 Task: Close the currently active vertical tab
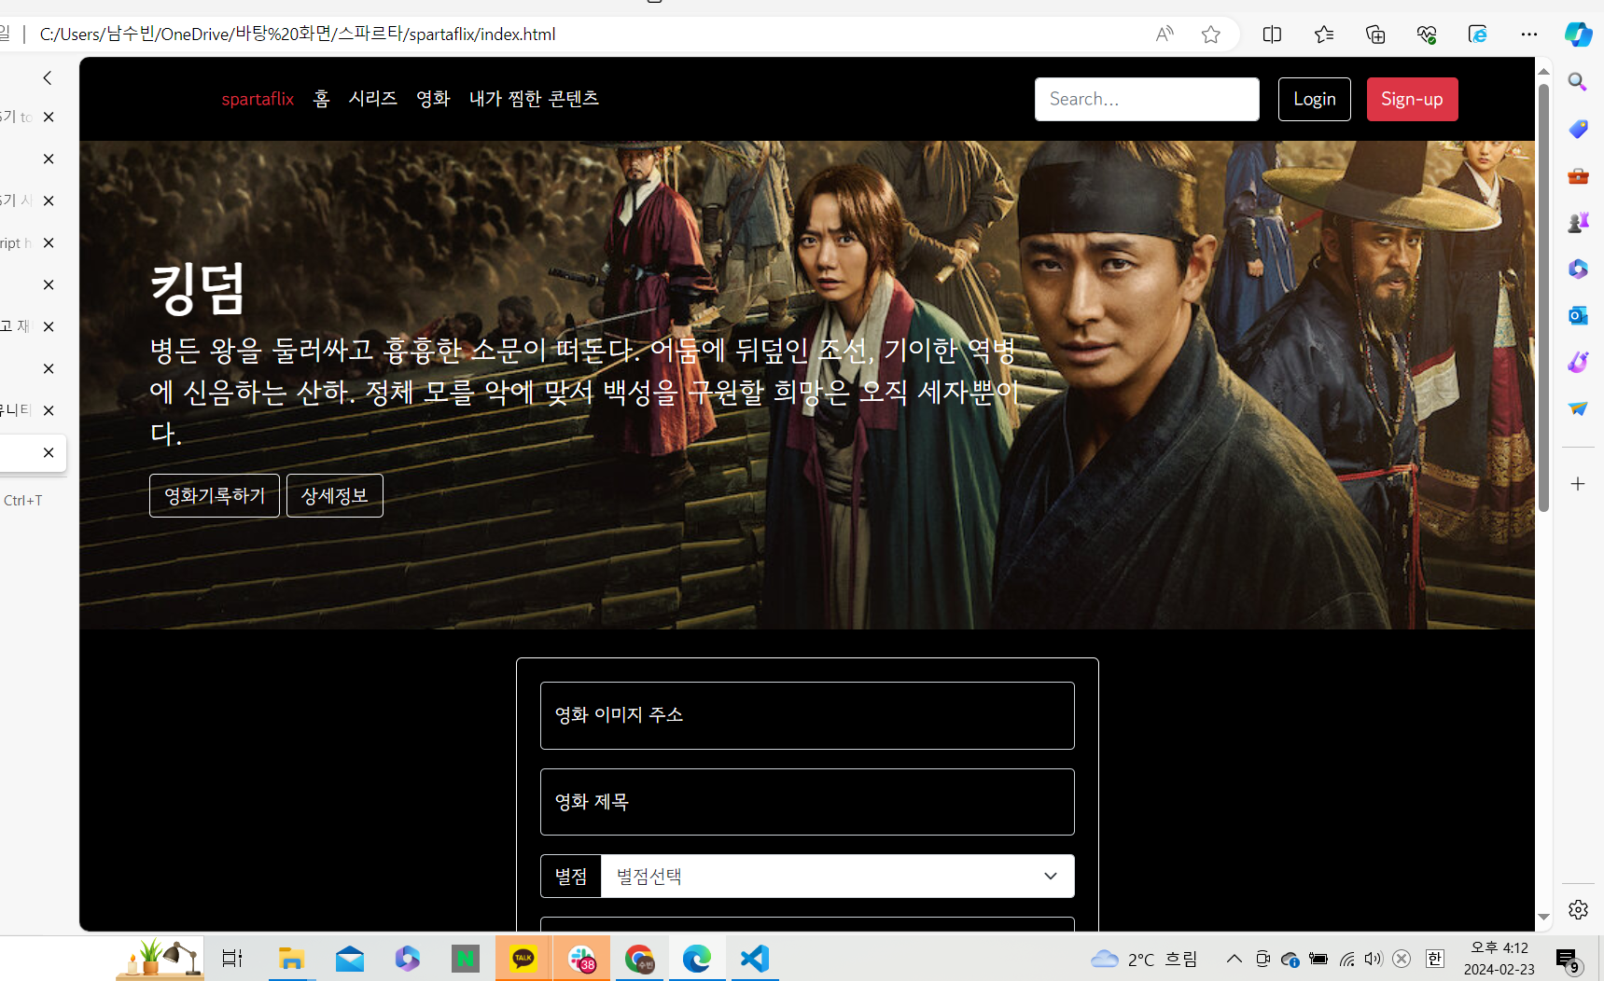[x=49, y=452]
